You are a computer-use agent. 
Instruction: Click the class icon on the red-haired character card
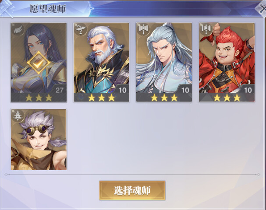(x=206, y=29)
